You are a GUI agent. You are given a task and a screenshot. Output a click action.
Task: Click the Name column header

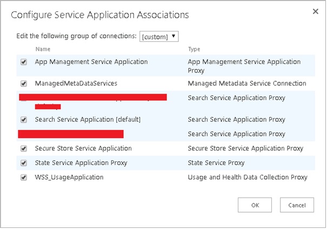click(x=43, y=49)
